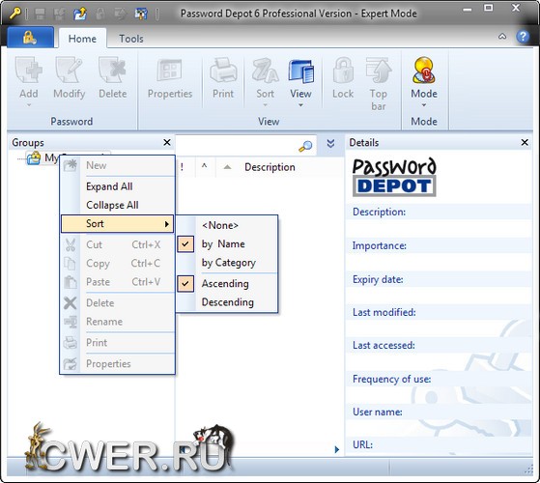Click the Password Depot logo in the Details panel

394,177
